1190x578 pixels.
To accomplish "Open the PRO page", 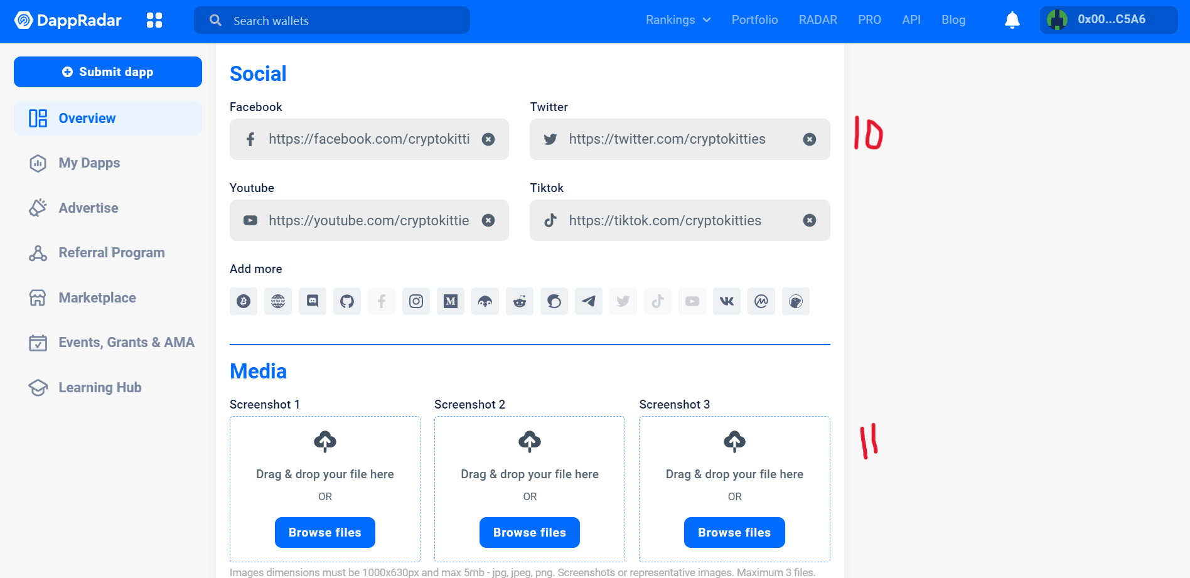I will click(869, 20).
